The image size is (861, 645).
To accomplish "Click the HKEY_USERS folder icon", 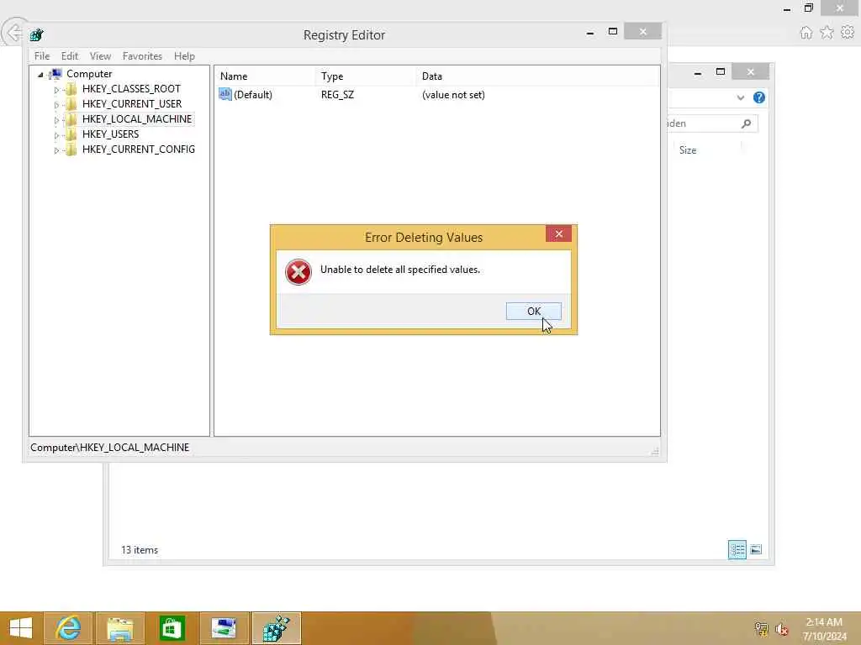I will click(71, 134).
